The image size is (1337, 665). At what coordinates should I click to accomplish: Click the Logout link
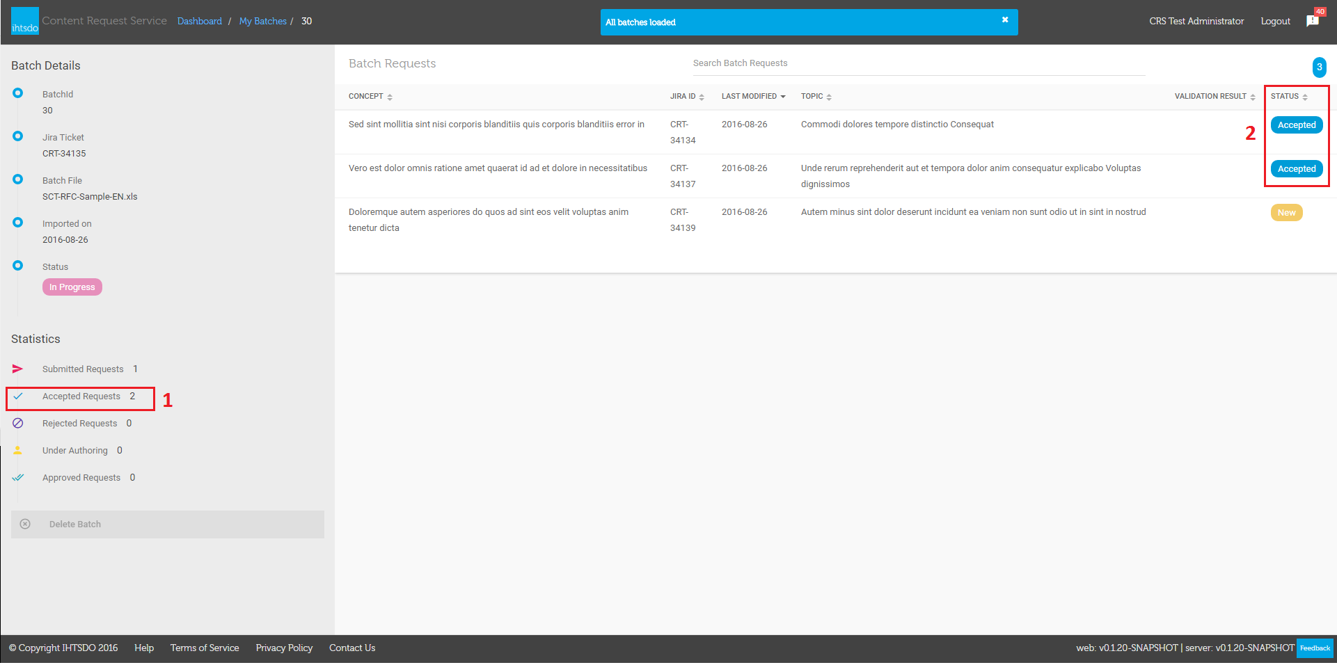click(x=1275, y=22)
